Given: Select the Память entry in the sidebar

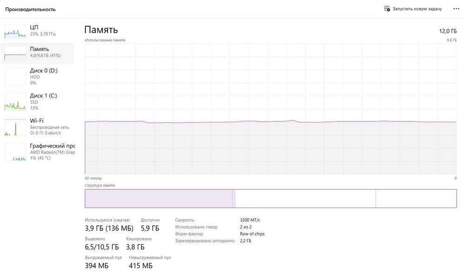Looking at the screenshot, I should [x=39, y=52].
